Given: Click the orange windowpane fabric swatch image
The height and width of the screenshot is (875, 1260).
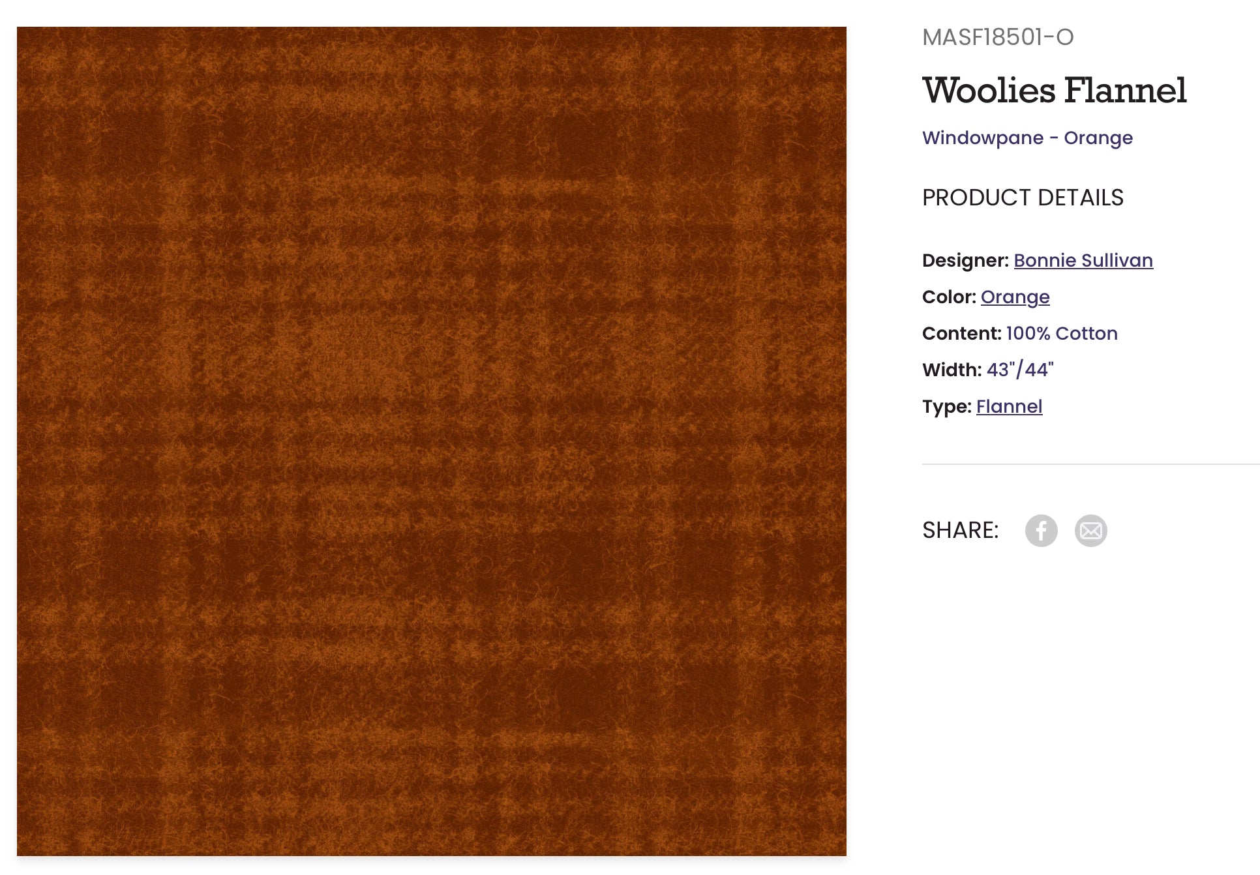Looking at the screenshot, I should point(432,441).
